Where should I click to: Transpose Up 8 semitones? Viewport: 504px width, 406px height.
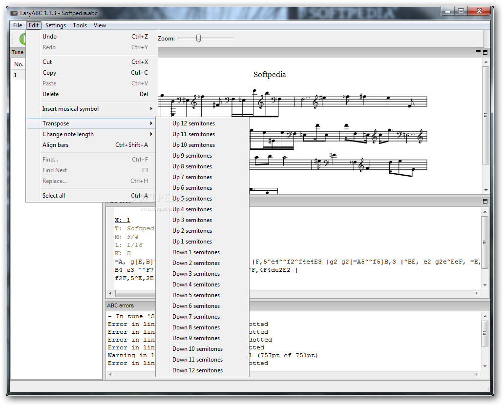(x=203, y=166)
